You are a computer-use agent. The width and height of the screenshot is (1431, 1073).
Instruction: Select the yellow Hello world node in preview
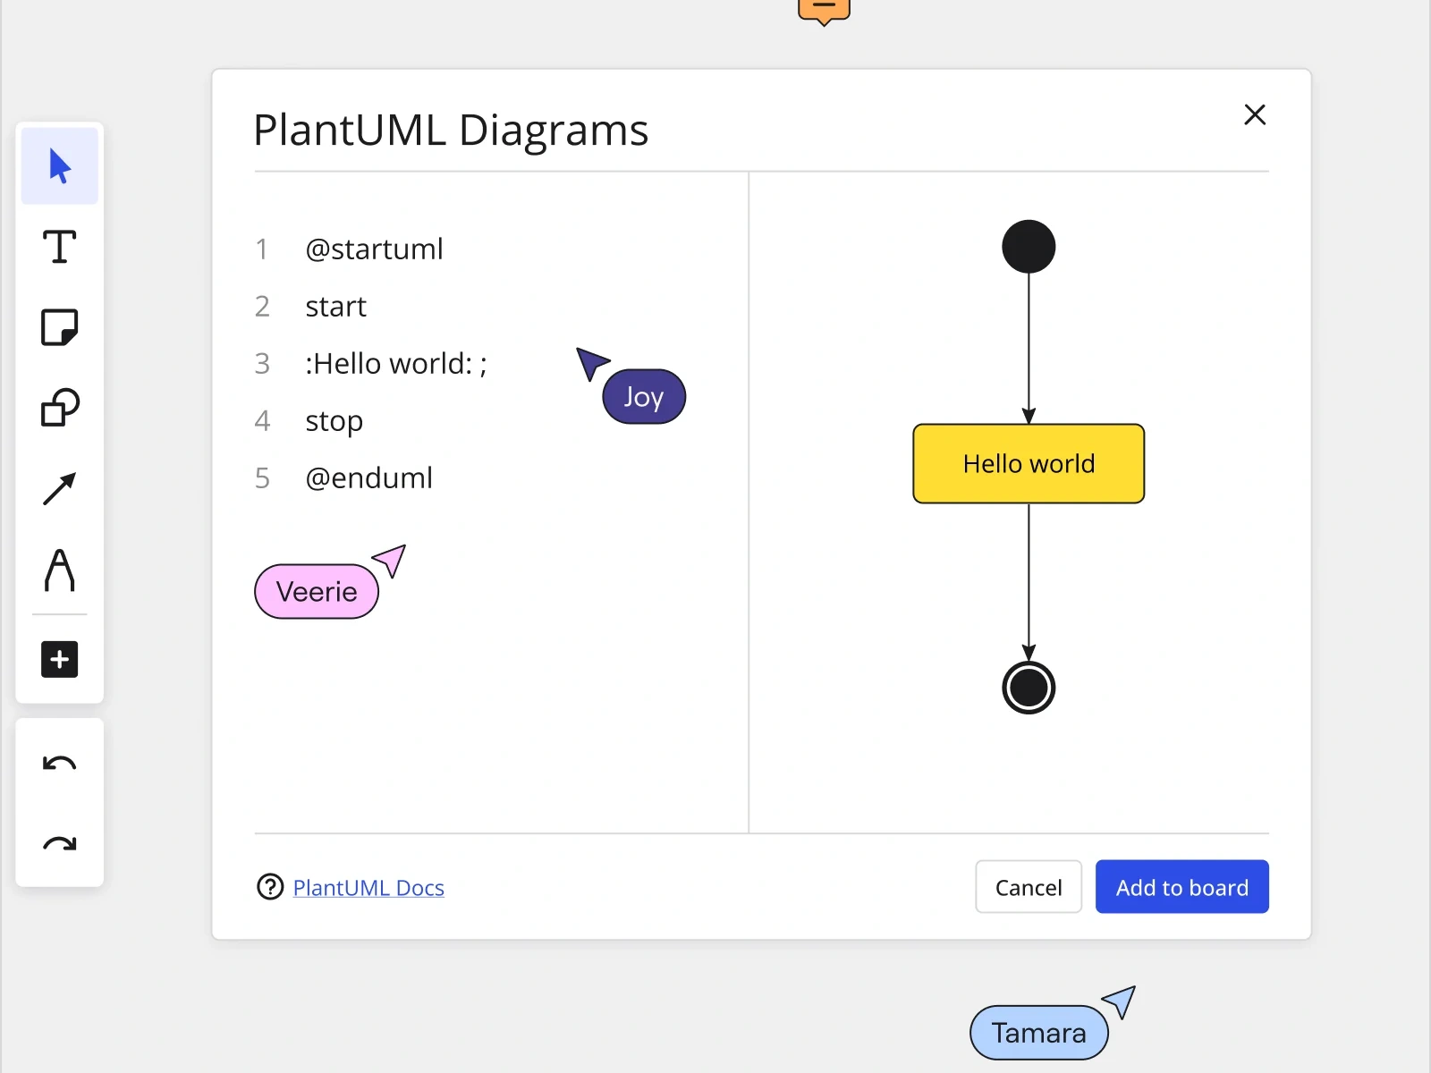coord(1029,463)
